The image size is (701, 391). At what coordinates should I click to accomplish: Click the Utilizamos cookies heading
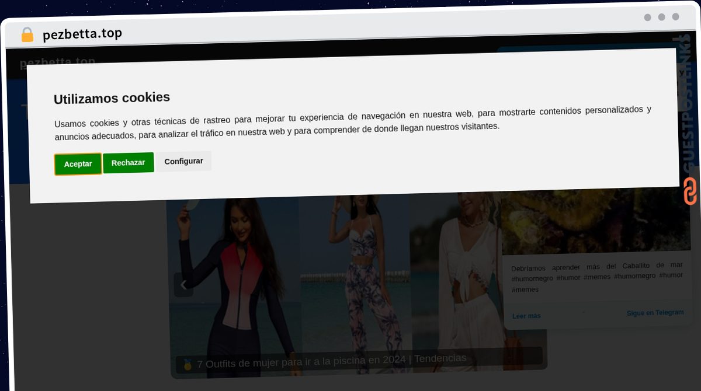point(112,98)
